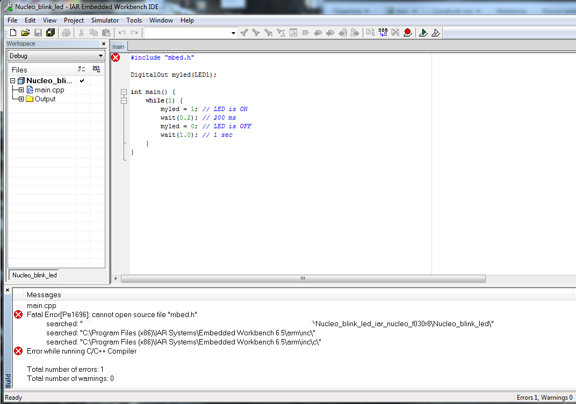Open the Debug configuration dropdown
The image size is (576, 404).
coord(100,56)
